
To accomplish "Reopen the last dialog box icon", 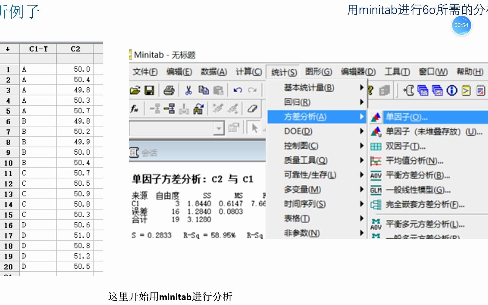I will [384, 90].
